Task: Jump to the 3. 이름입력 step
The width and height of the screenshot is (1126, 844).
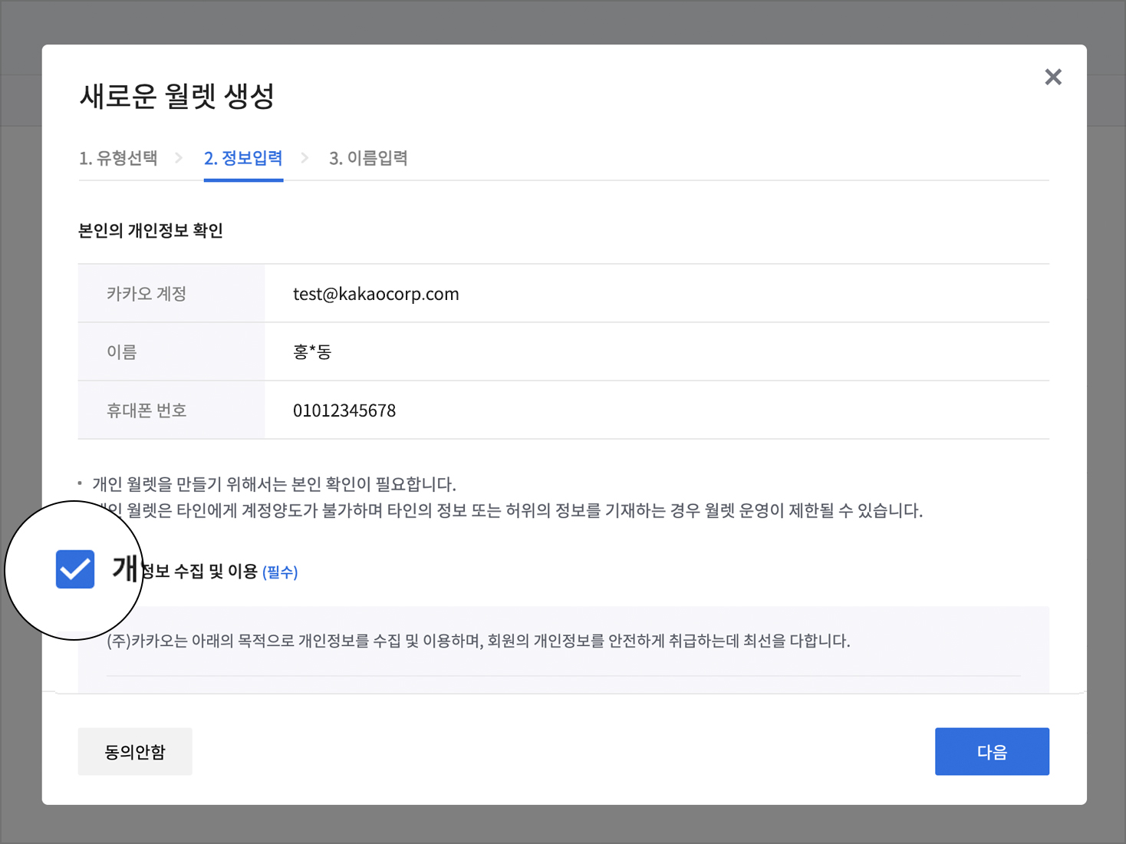Action: click(x=368, y=158)
